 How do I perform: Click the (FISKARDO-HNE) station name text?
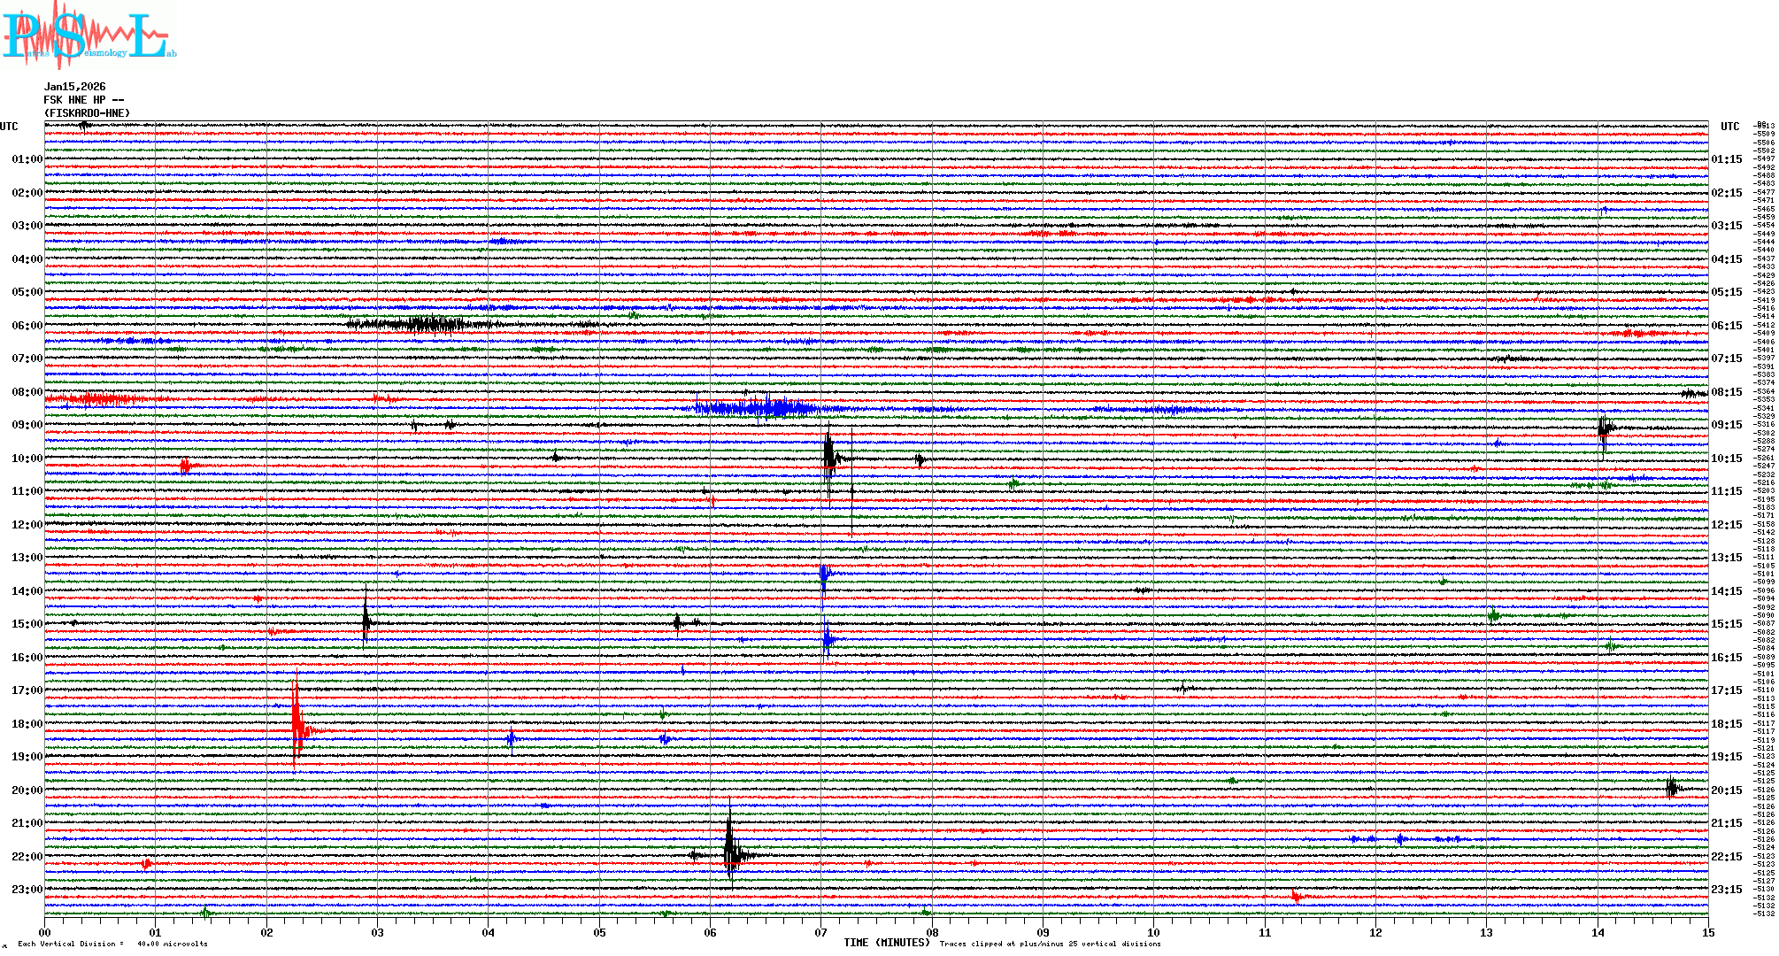(x=87, y=113)
